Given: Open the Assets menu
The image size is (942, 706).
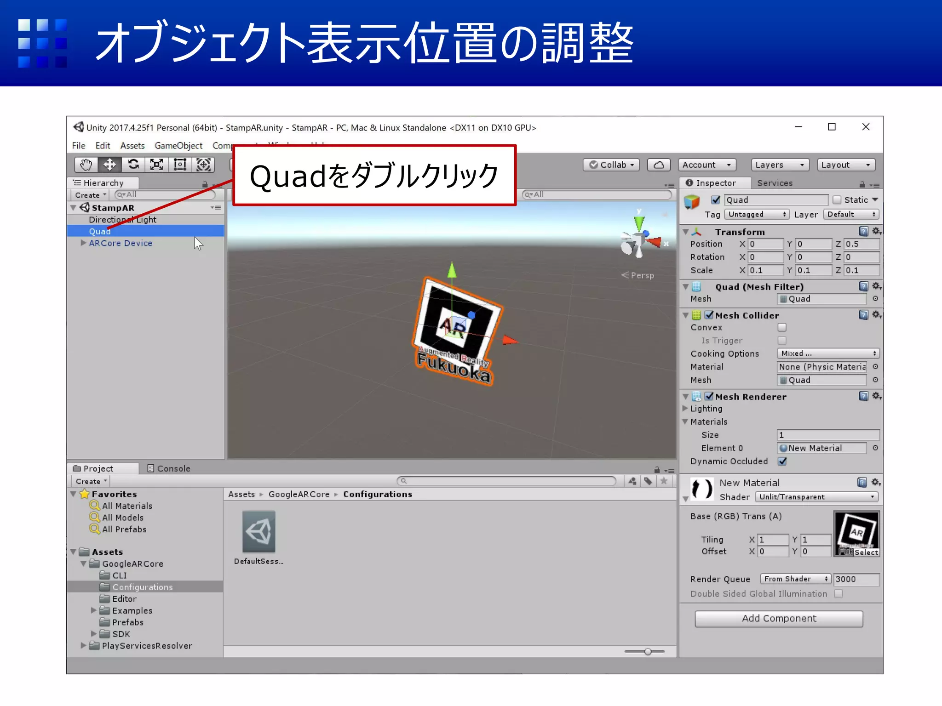Looking at the screenshot, I should point(132,146).
